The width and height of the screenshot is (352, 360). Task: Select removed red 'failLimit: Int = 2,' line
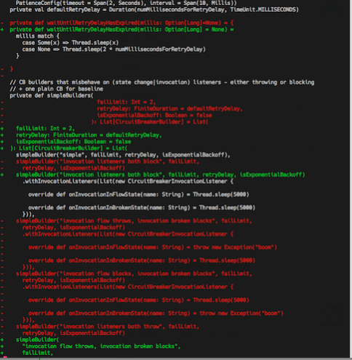(x=126, y=102)
